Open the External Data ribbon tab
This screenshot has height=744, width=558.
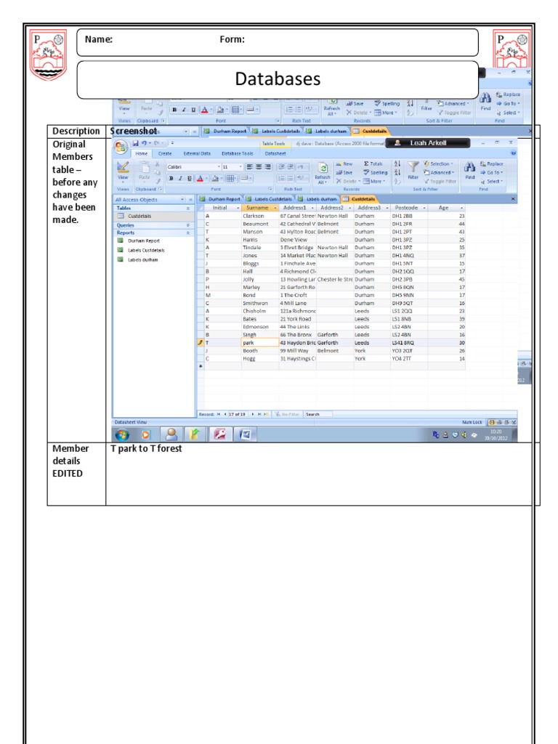click(x=197, y=154)
